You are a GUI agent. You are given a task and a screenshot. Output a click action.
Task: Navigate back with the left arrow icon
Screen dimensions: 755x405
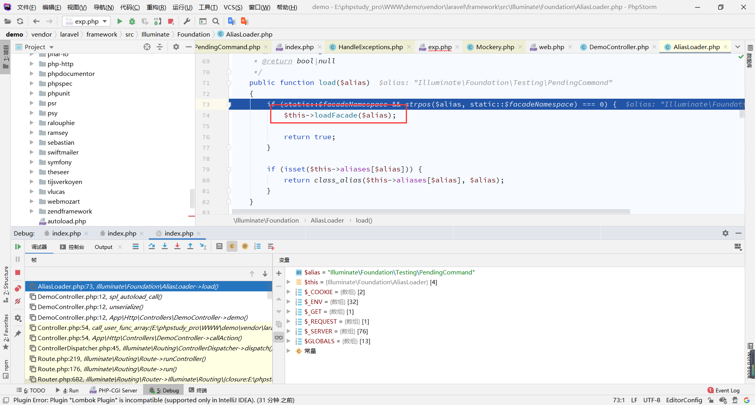click(36, 21)
